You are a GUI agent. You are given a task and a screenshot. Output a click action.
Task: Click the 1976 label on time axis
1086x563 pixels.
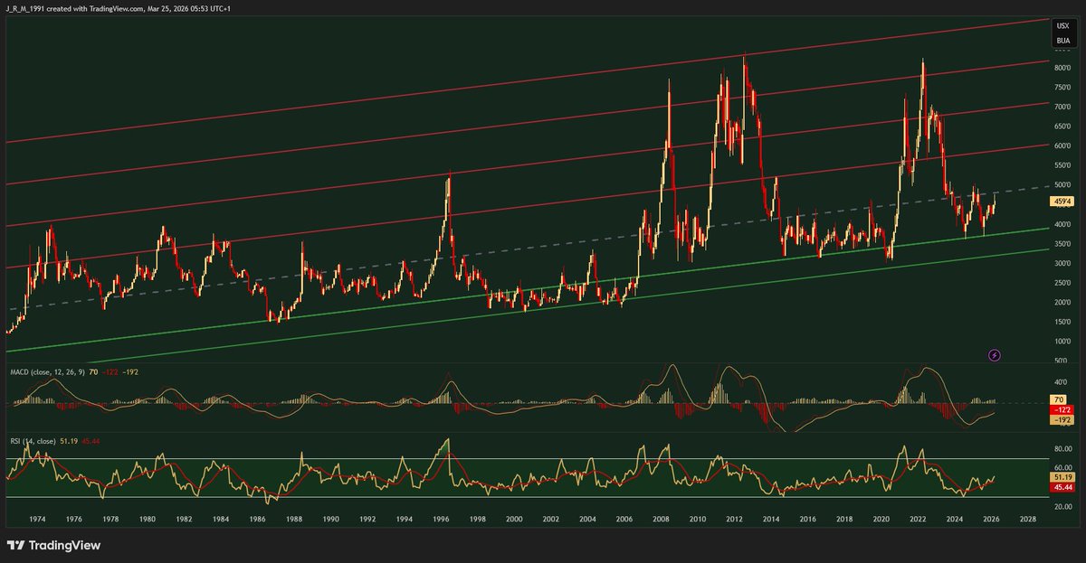(x=73, y=521)
